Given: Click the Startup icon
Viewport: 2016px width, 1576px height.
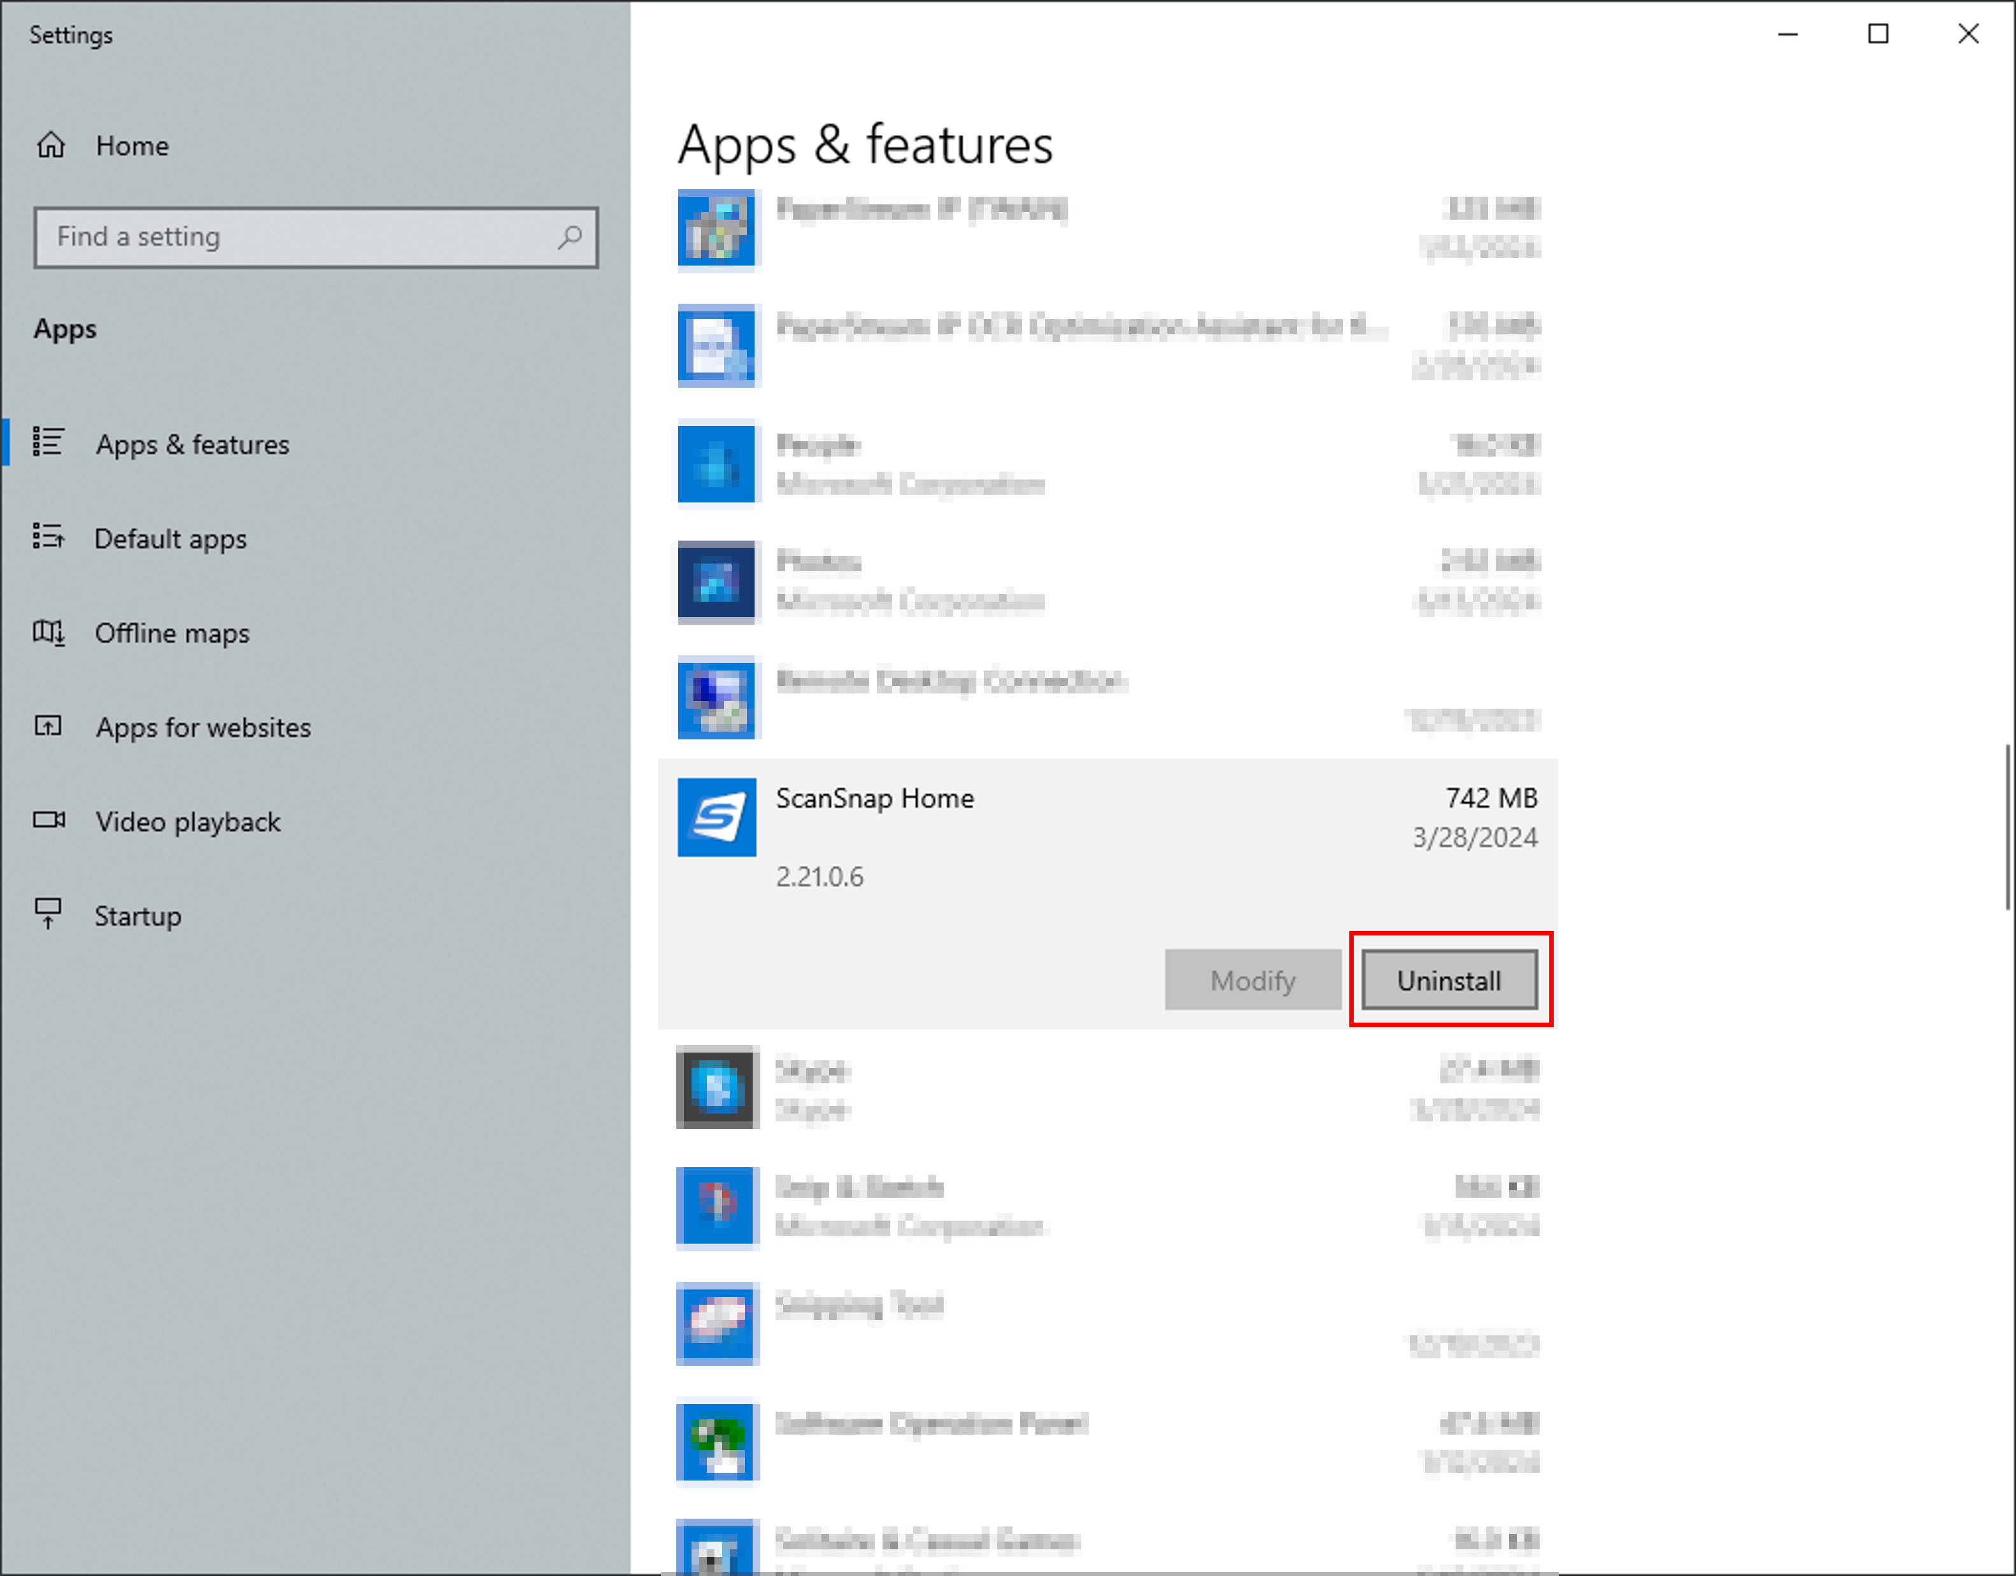Looking at the screenshot, I should [x=48, y=914].
